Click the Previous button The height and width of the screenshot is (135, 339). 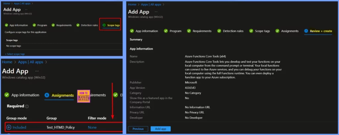pos(138,129)
